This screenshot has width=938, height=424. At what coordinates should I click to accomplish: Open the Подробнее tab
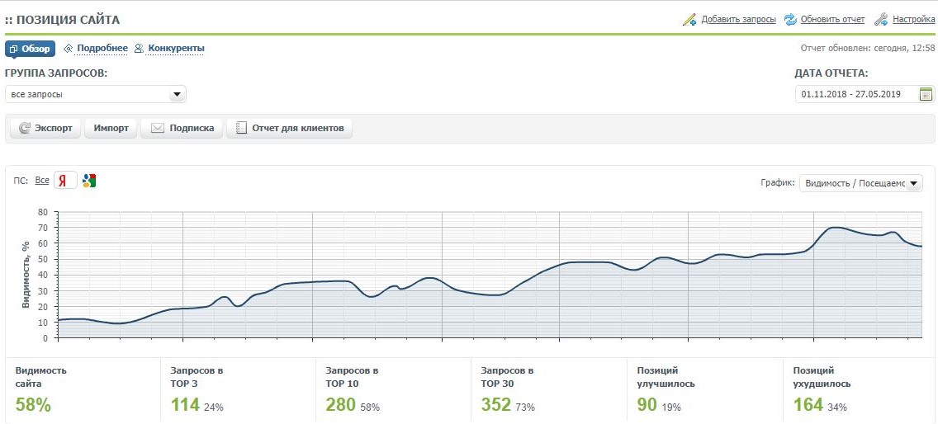click(102, 49)
